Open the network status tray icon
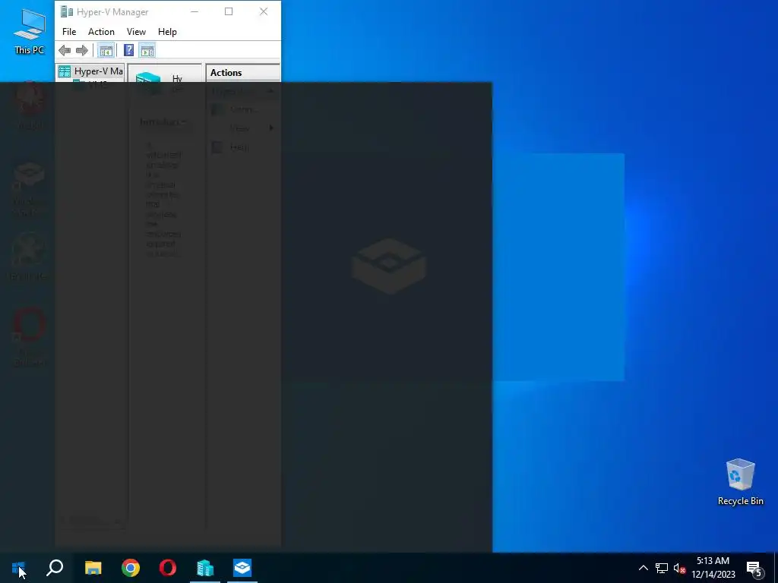Image resolution: width=778 pixels, height=583 pixels. tap(662, 568)
